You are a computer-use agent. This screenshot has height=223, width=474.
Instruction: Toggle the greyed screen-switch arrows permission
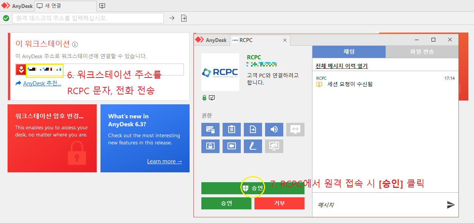(295, 130)
